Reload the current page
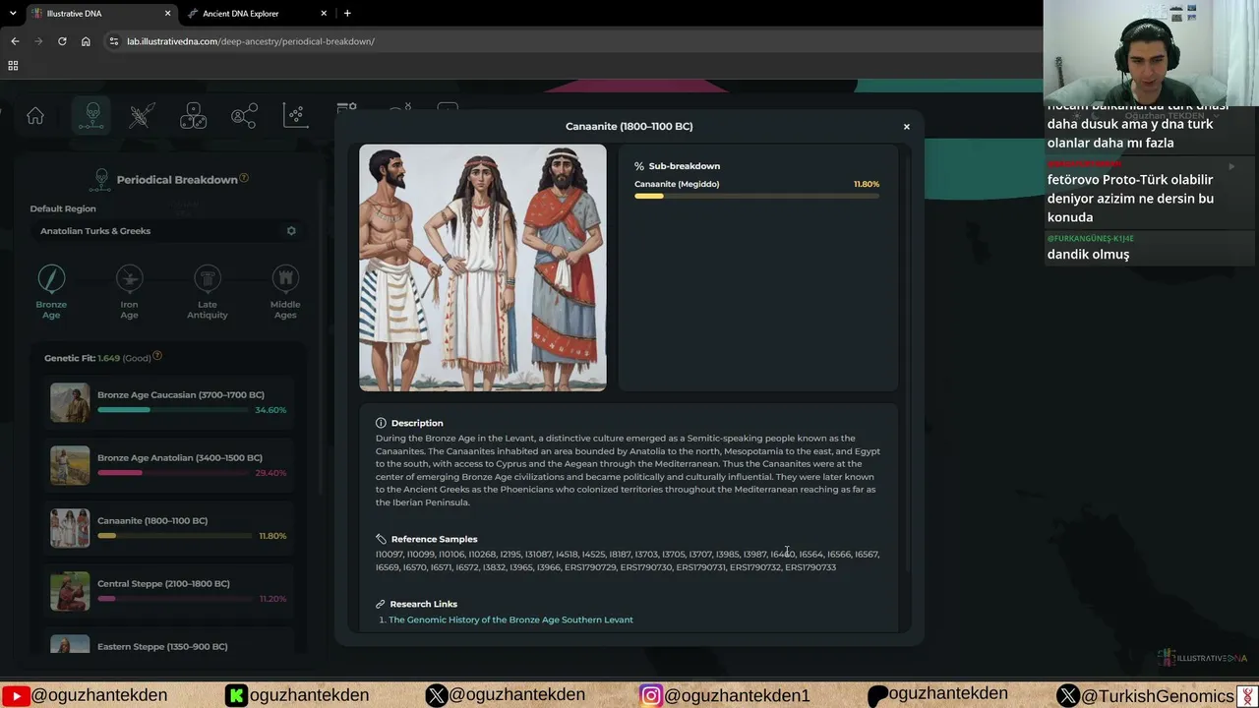The width and height of the screenshot is (1259, 708). coord(62,41)
